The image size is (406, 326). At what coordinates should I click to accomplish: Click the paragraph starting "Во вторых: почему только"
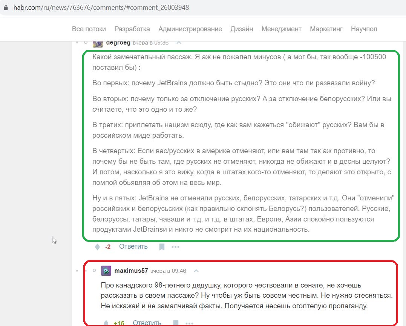tap(242, 104)
